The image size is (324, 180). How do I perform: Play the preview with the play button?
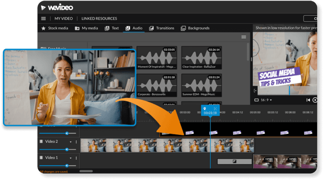tap(315, 100)
